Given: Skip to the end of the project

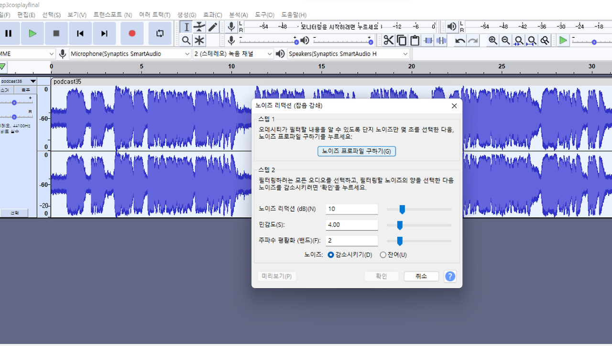Looking at the screenshot, I should 104,33.
